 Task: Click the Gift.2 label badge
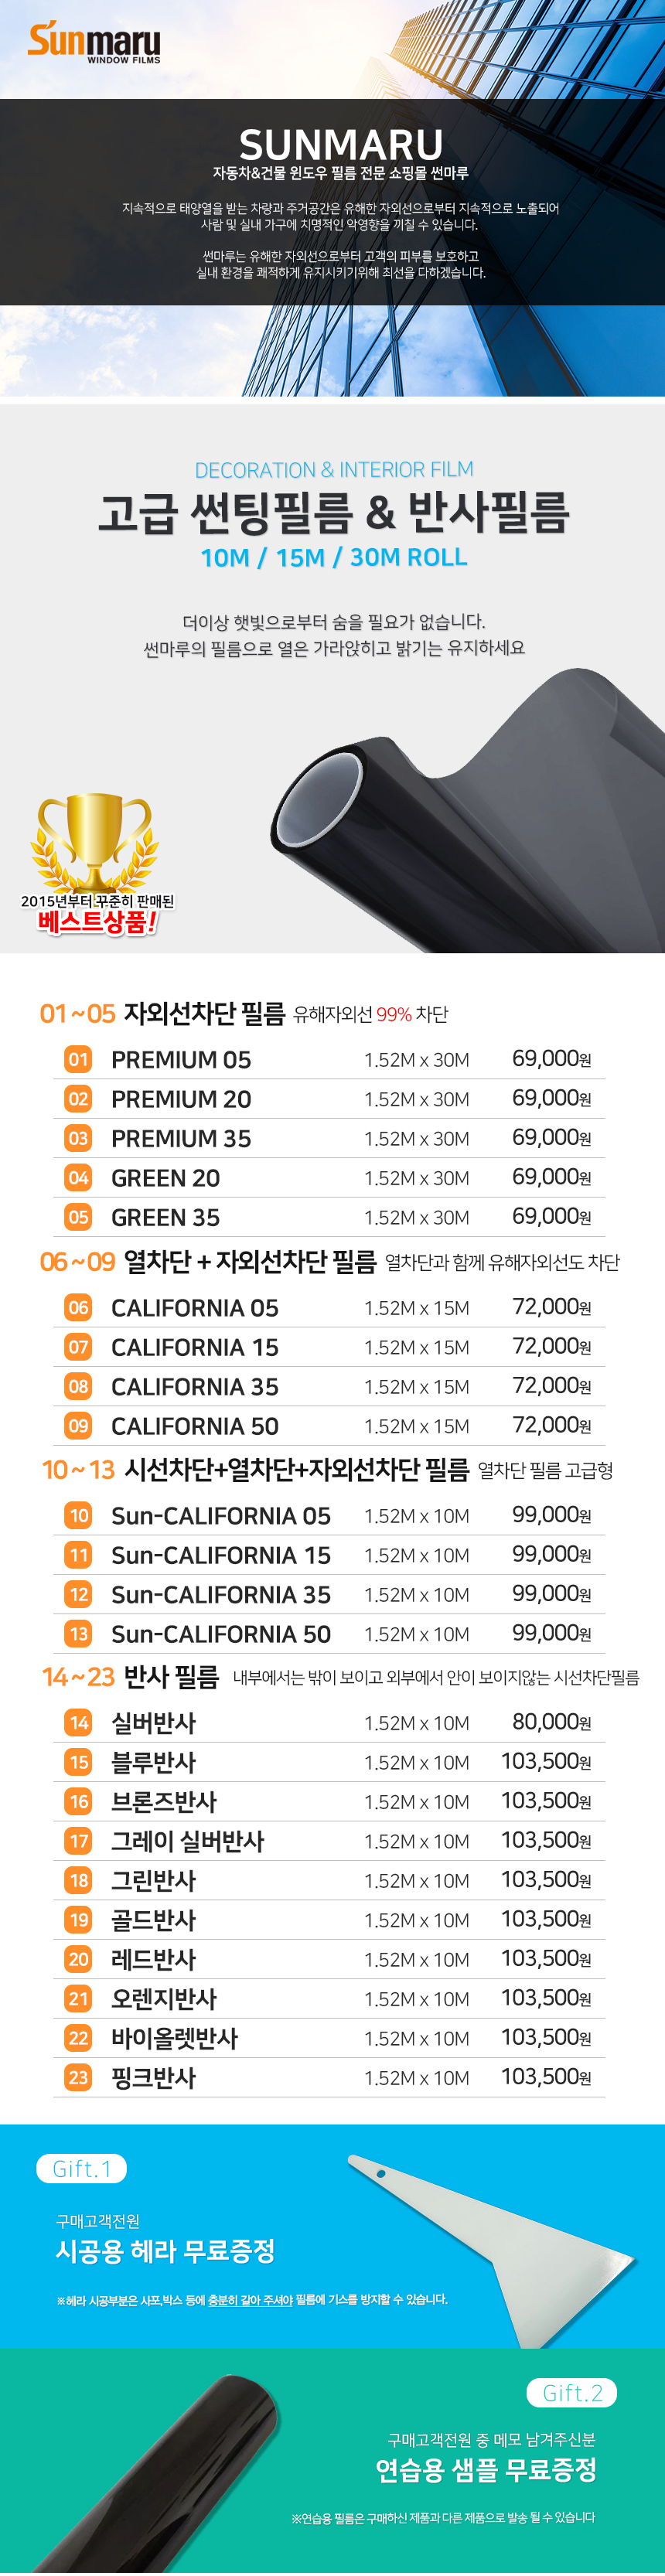pos(572,2392)
